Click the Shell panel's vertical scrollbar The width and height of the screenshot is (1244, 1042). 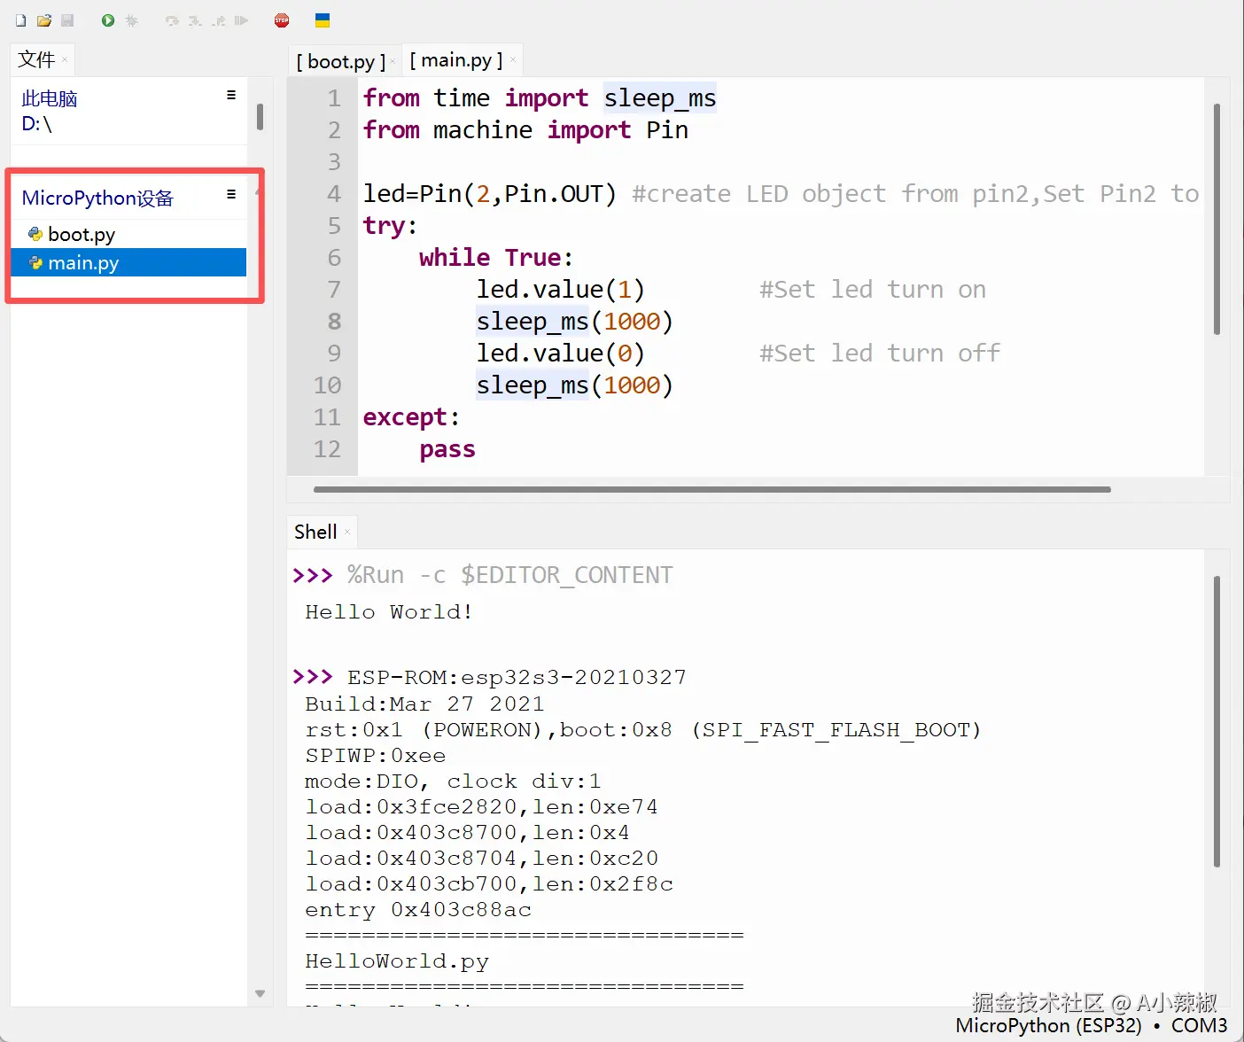pyautogui.click(x=1217, y=721)
